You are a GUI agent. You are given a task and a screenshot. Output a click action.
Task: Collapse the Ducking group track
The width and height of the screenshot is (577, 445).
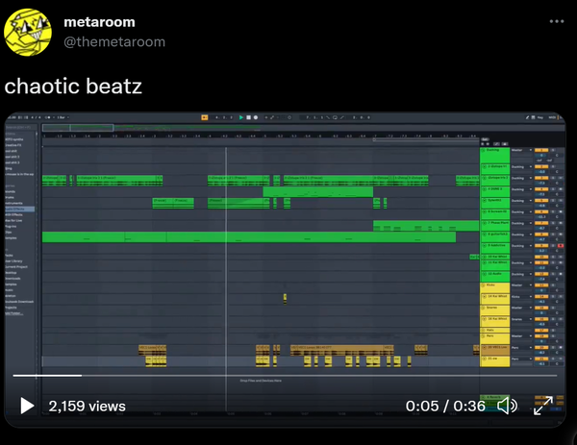[x=484, y=151]
